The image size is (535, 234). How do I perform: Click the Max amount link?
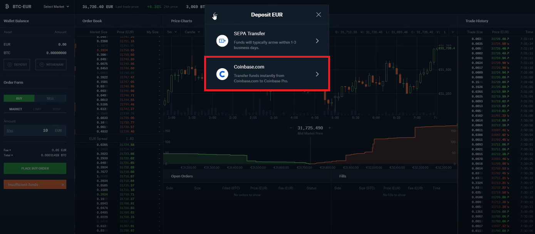pos(10,130)
